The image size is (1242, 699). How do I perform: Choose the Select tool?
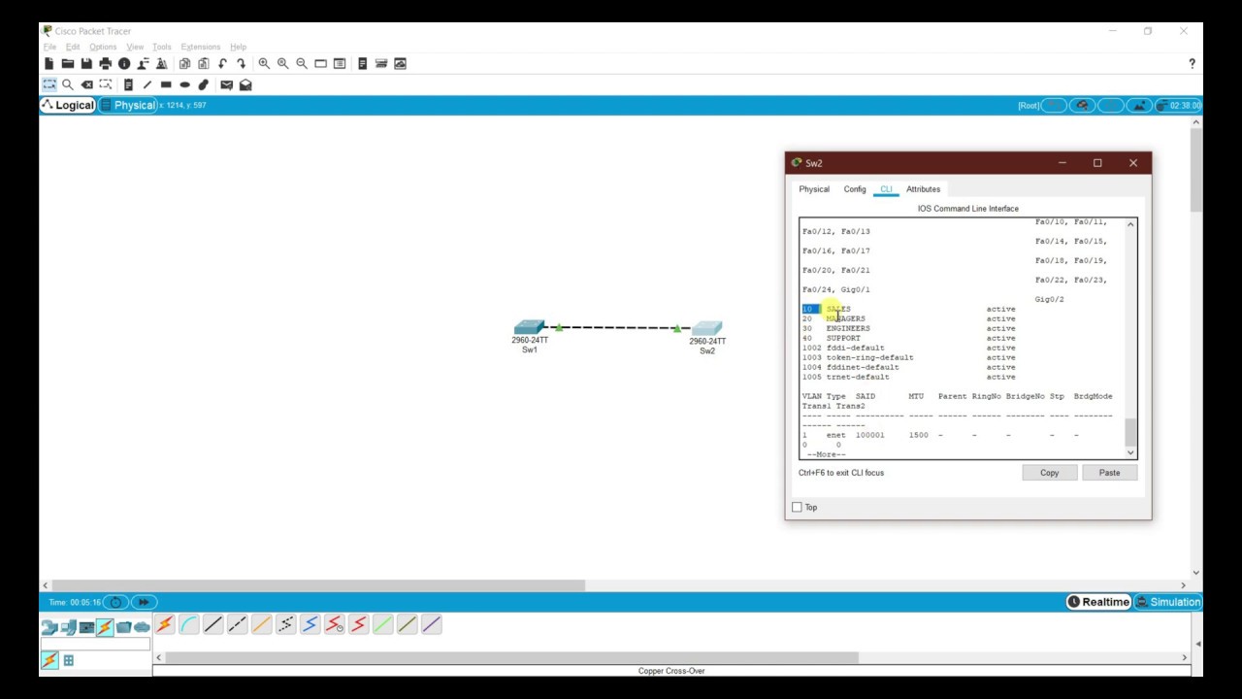49,84
